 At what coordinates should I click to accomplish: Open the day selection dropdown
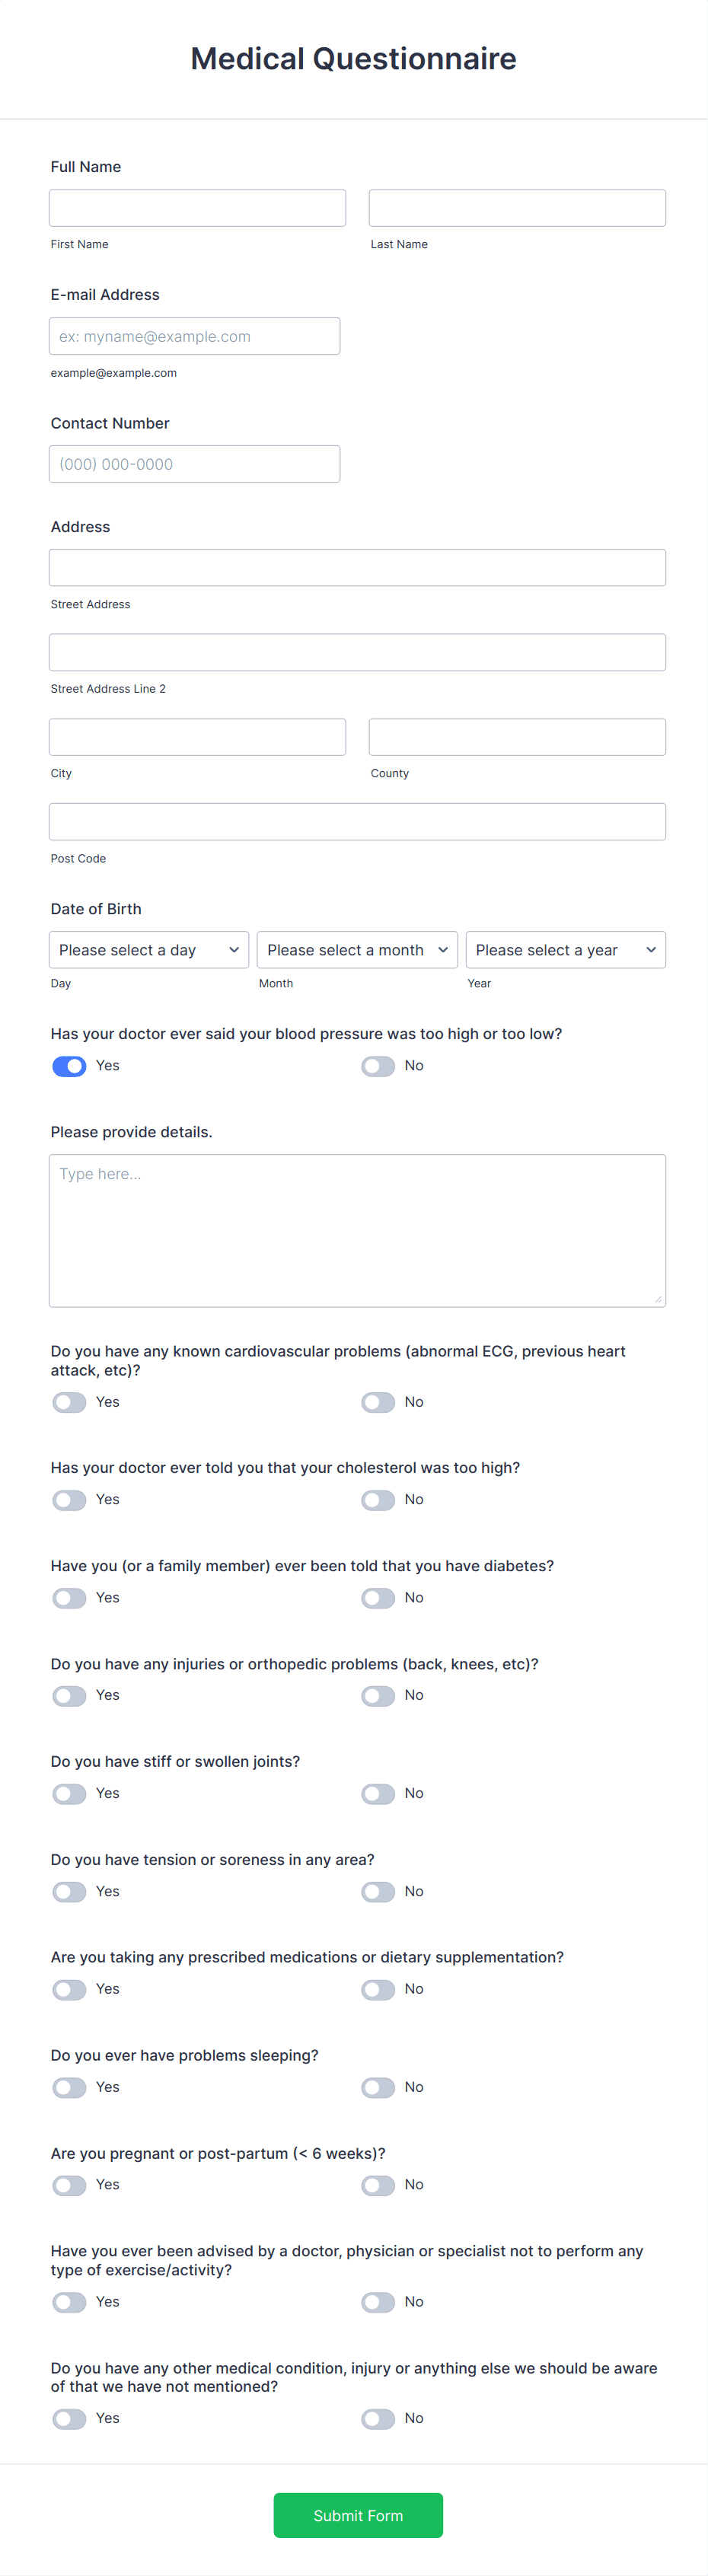point(148,949)
